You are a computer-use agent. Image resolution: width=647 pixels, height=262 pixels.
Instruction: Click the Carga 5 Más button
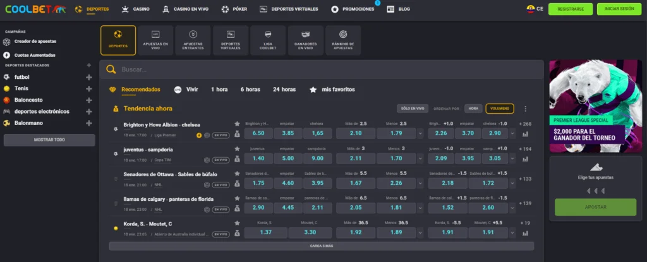321,246
